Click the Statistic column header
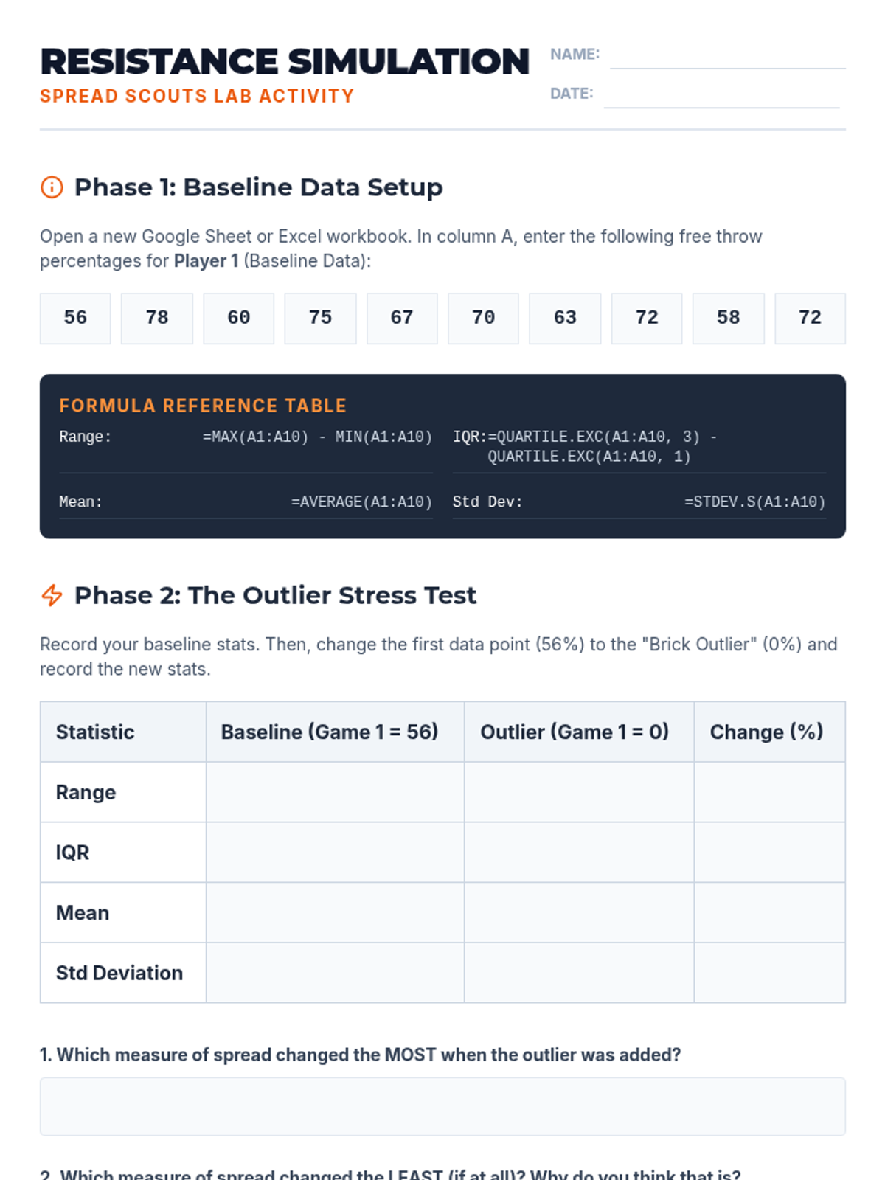This screenshot has height=1180, width=885. 95,732
